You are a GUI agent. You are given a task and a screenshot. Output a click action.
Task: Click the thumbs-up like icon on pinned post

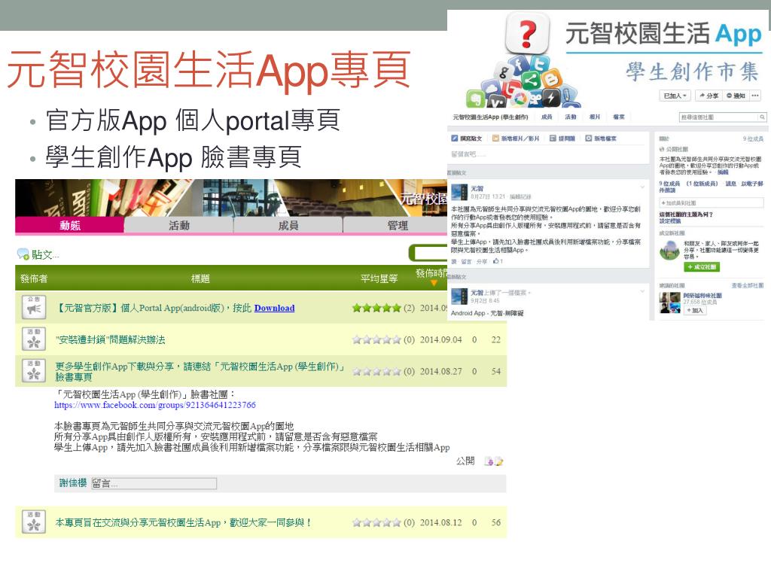[495, 261]
